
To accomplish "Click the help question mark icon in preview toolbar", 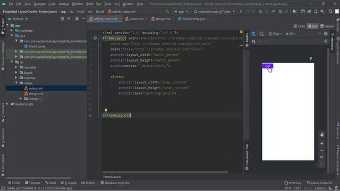I will point(326,34).
